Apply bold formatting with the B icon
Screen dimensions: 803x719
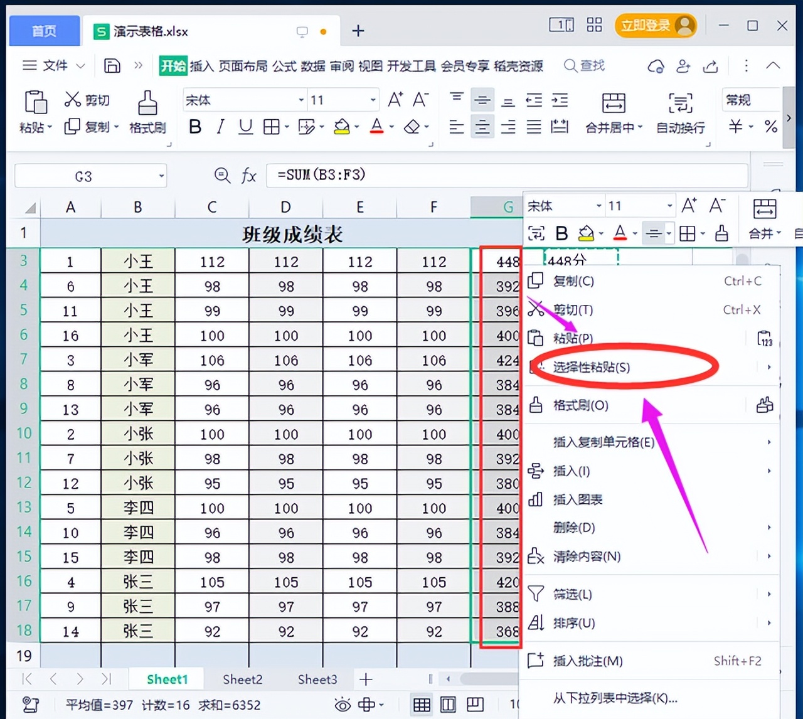[194, 127]
